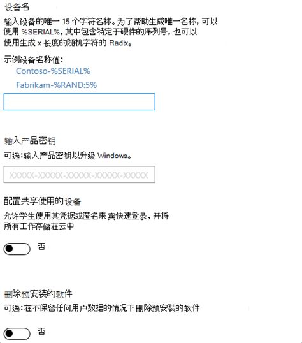Click the 删除预安装的软件 heading

(38, 294)
